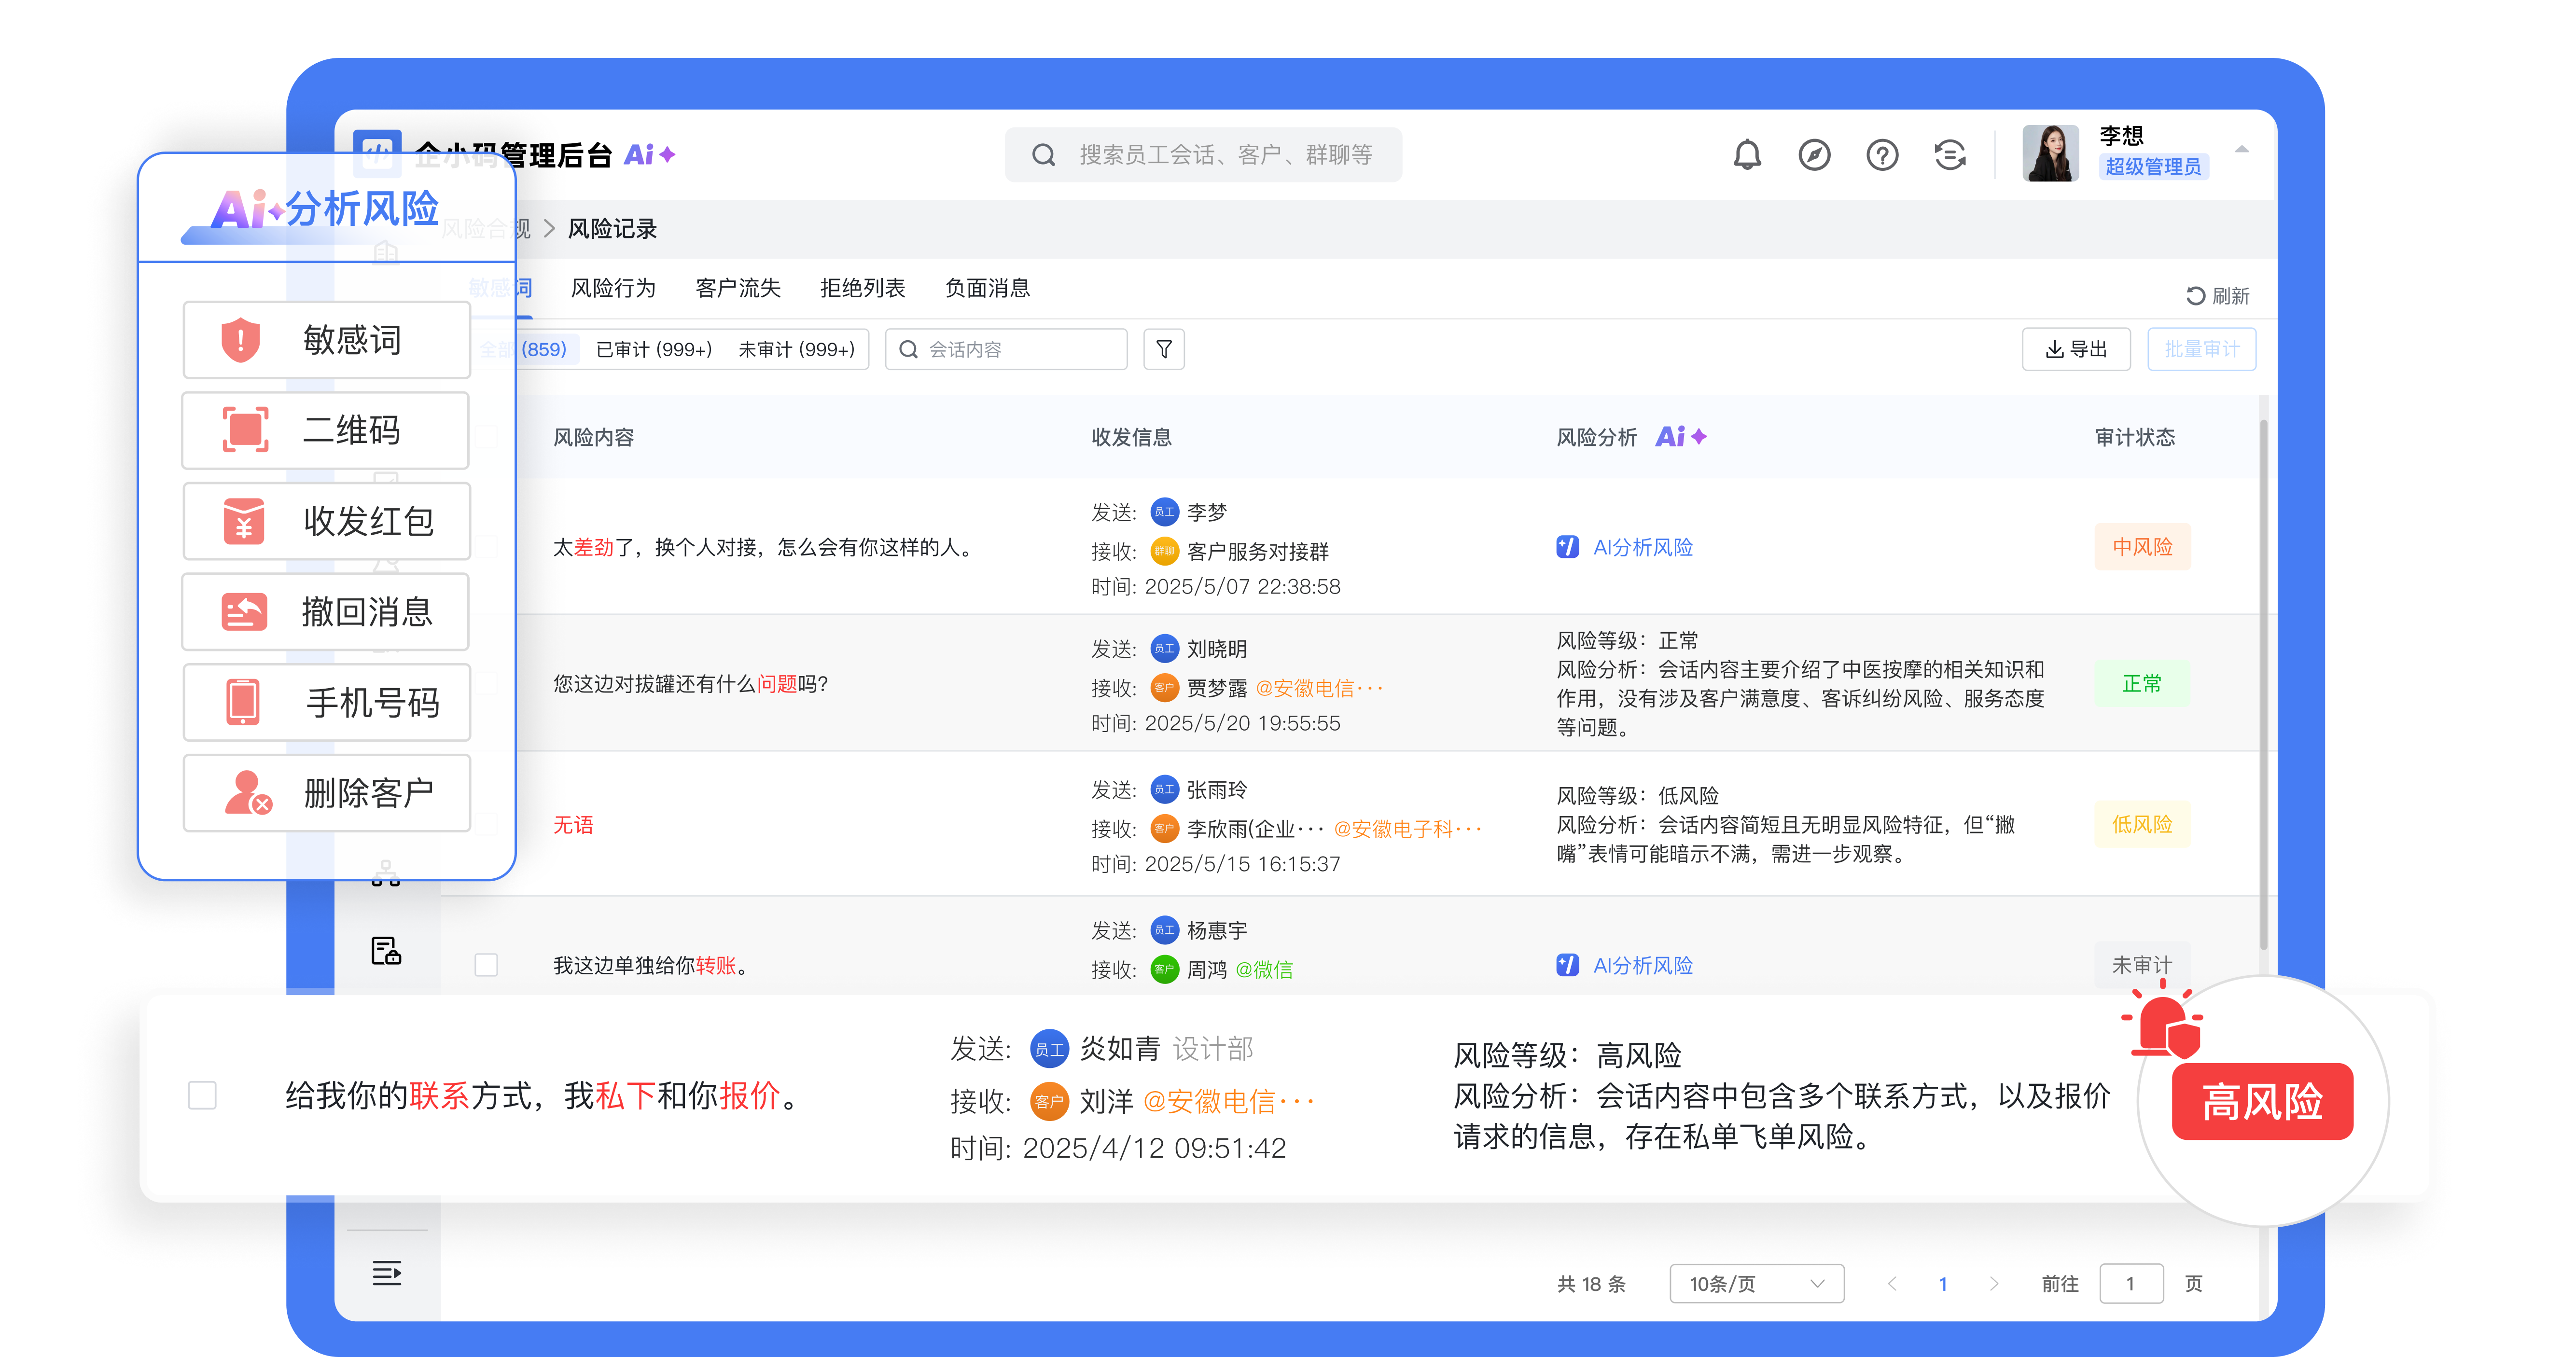Click the 刷新 refresh button
This screenshot has height=1357, width=2576.
[2217, 296]
